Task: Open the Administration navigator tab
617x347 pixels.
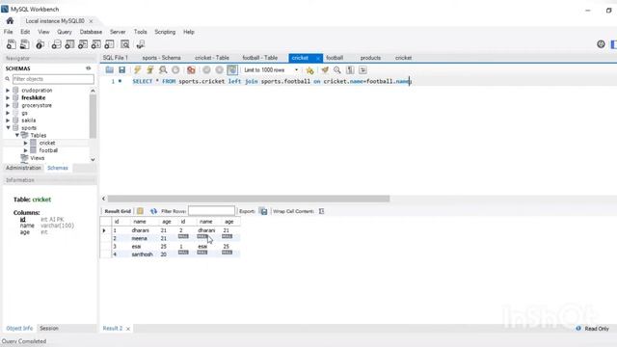Action: click(23, 168)
